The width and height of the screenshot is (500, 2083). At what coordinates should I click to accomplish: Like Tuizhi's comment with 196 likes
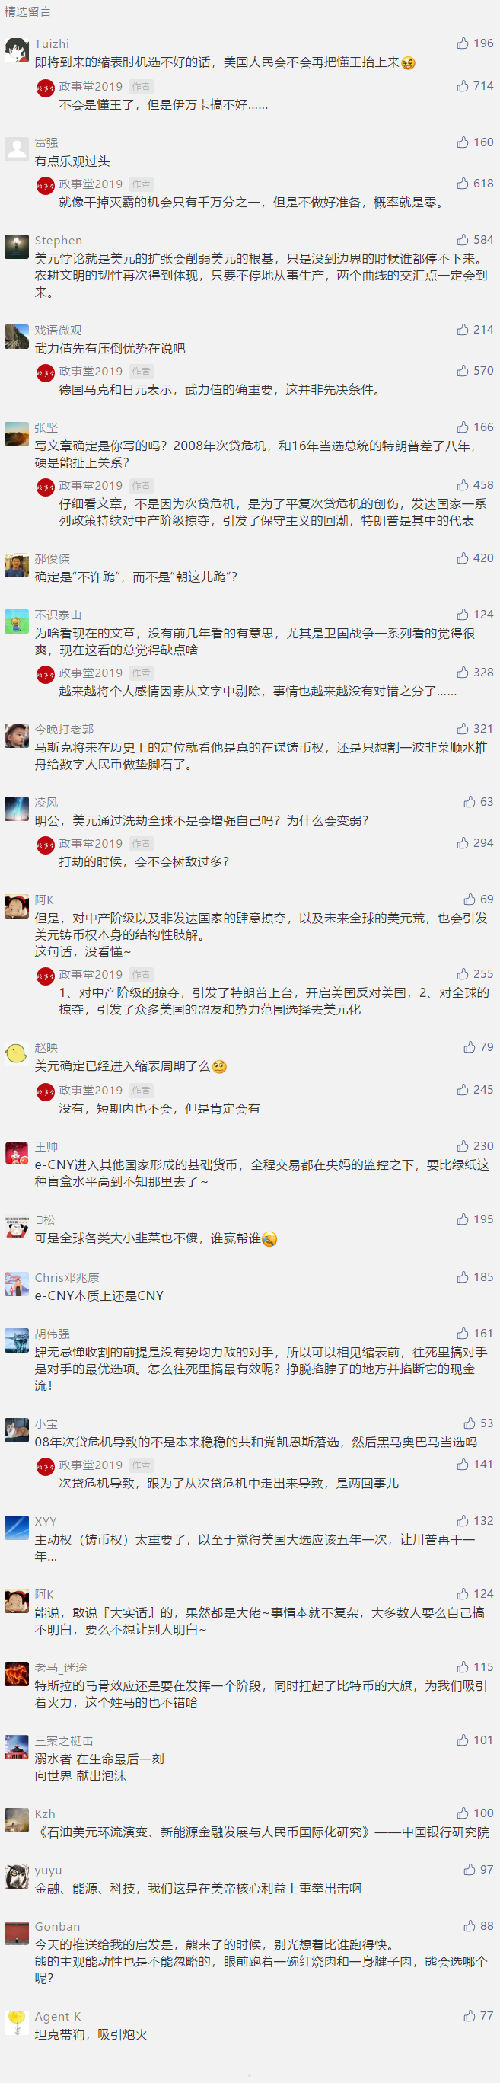(x=474, y=43)
